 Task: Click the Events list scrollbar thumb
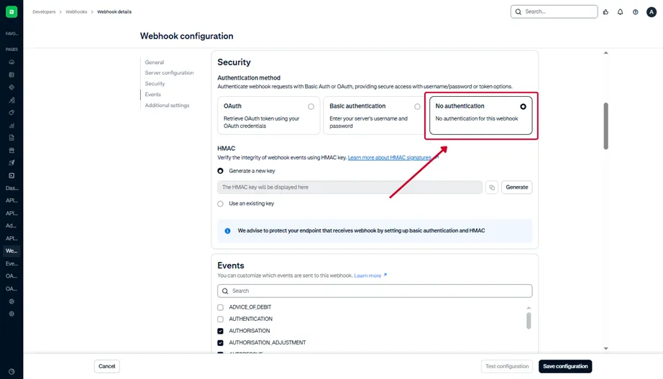pos(529,321)
